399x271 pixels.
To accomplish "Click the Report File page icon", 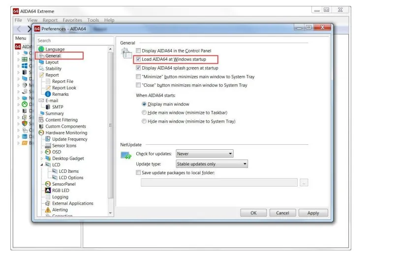I will [x=48, y=81].
